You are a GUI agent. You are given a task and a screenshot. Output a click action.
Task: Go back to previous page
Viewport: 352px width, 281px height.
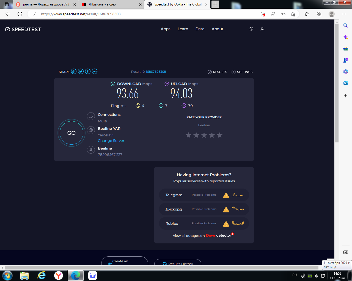(8, 14)
